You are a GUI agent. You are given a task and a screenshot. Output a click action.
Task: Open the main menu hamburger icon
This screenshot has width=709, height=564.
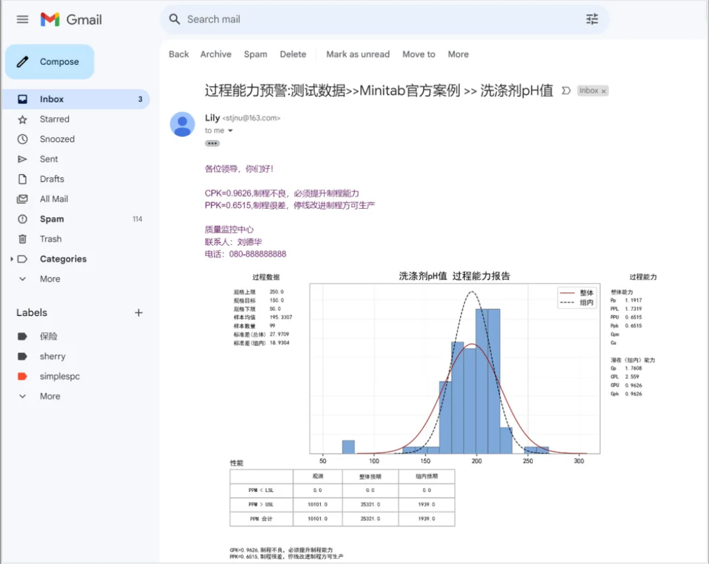point(22,19)
